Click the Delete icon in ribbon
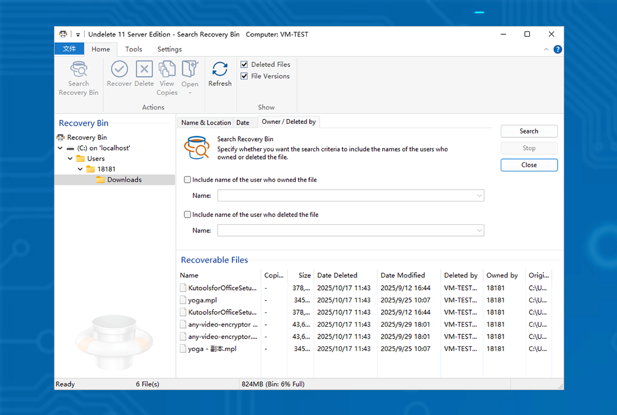Viewport: 617px width, 415px height. 144,69
